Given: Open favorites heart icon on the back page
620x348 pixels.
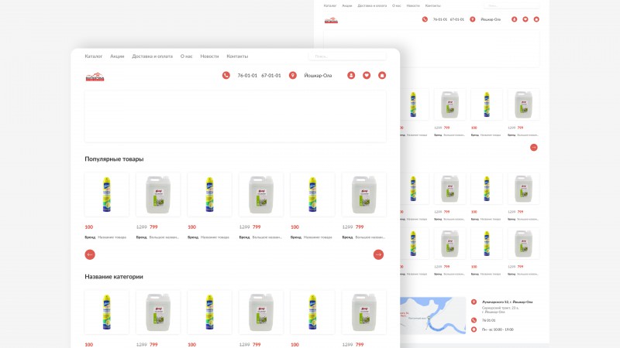Looking at the screenshot, I should (x=525, y=19).
